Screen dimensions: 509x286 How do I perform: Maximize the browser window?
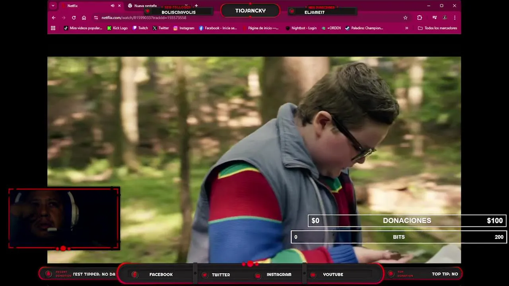point(441,6)
